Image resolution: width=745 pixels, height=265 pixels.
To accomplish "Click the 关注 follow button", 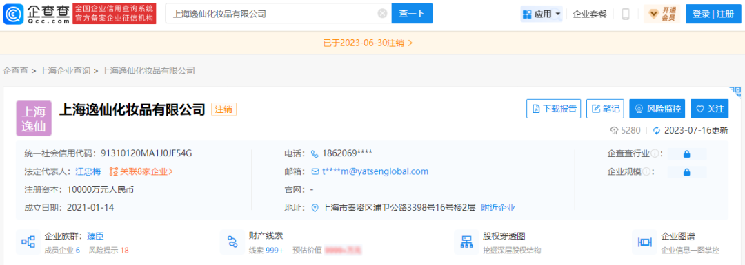I will coord(710,109).
